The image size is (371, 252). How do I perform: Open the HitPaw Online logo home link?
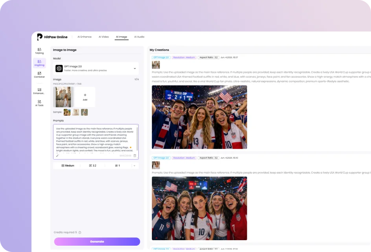coord(52,37)
